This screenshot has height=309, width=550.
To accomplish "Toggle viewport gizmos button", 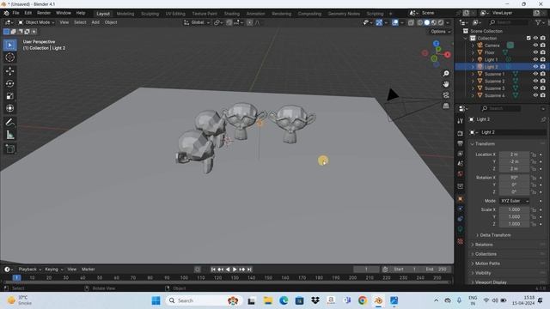I will pos(379,22).
